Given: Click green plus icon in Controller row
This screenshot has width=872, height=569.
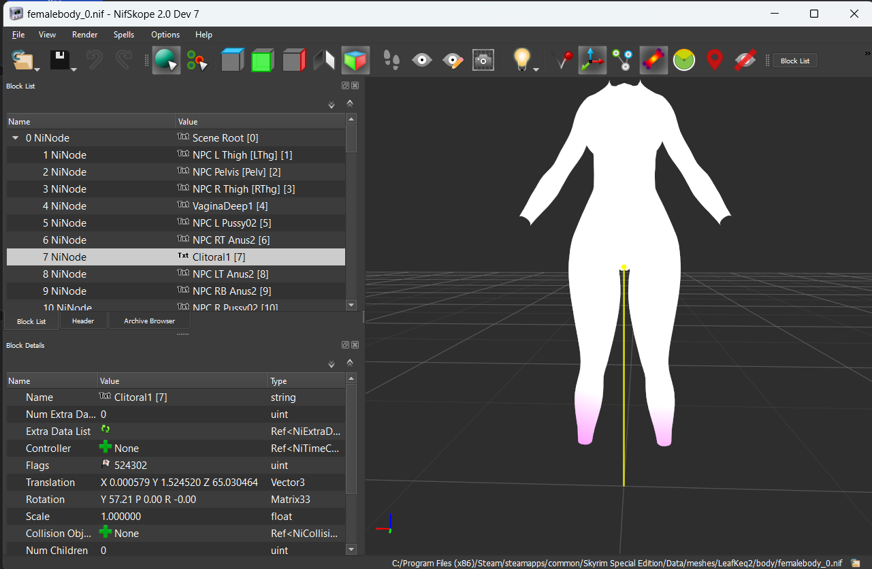Looking at the screenshot, I should (106, 447).
